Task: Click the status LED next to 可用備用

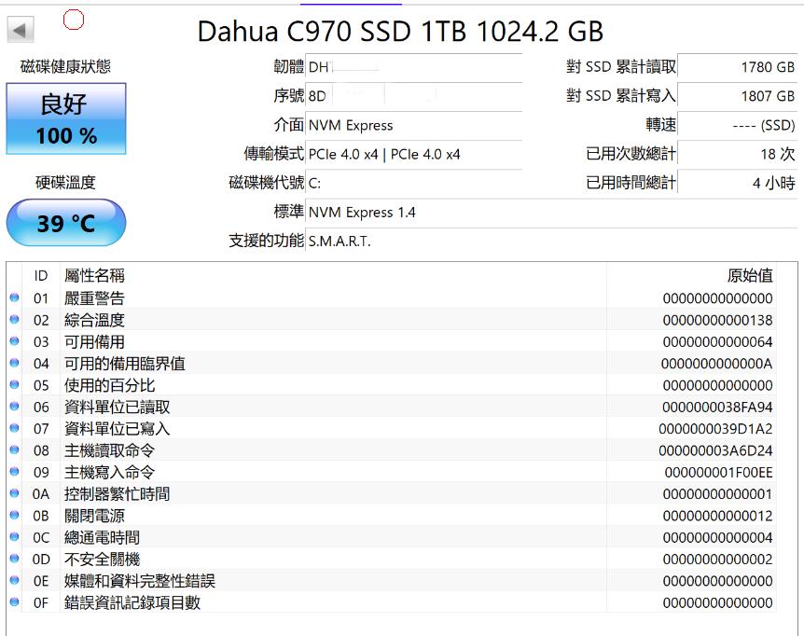Action: [x=11, y=341]
